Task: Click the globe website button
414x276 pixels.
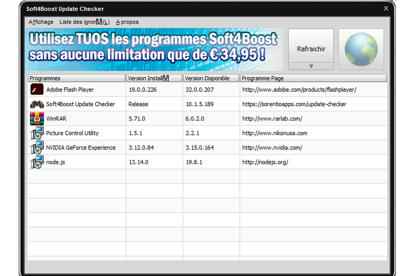Action: [x=361, y=49]
